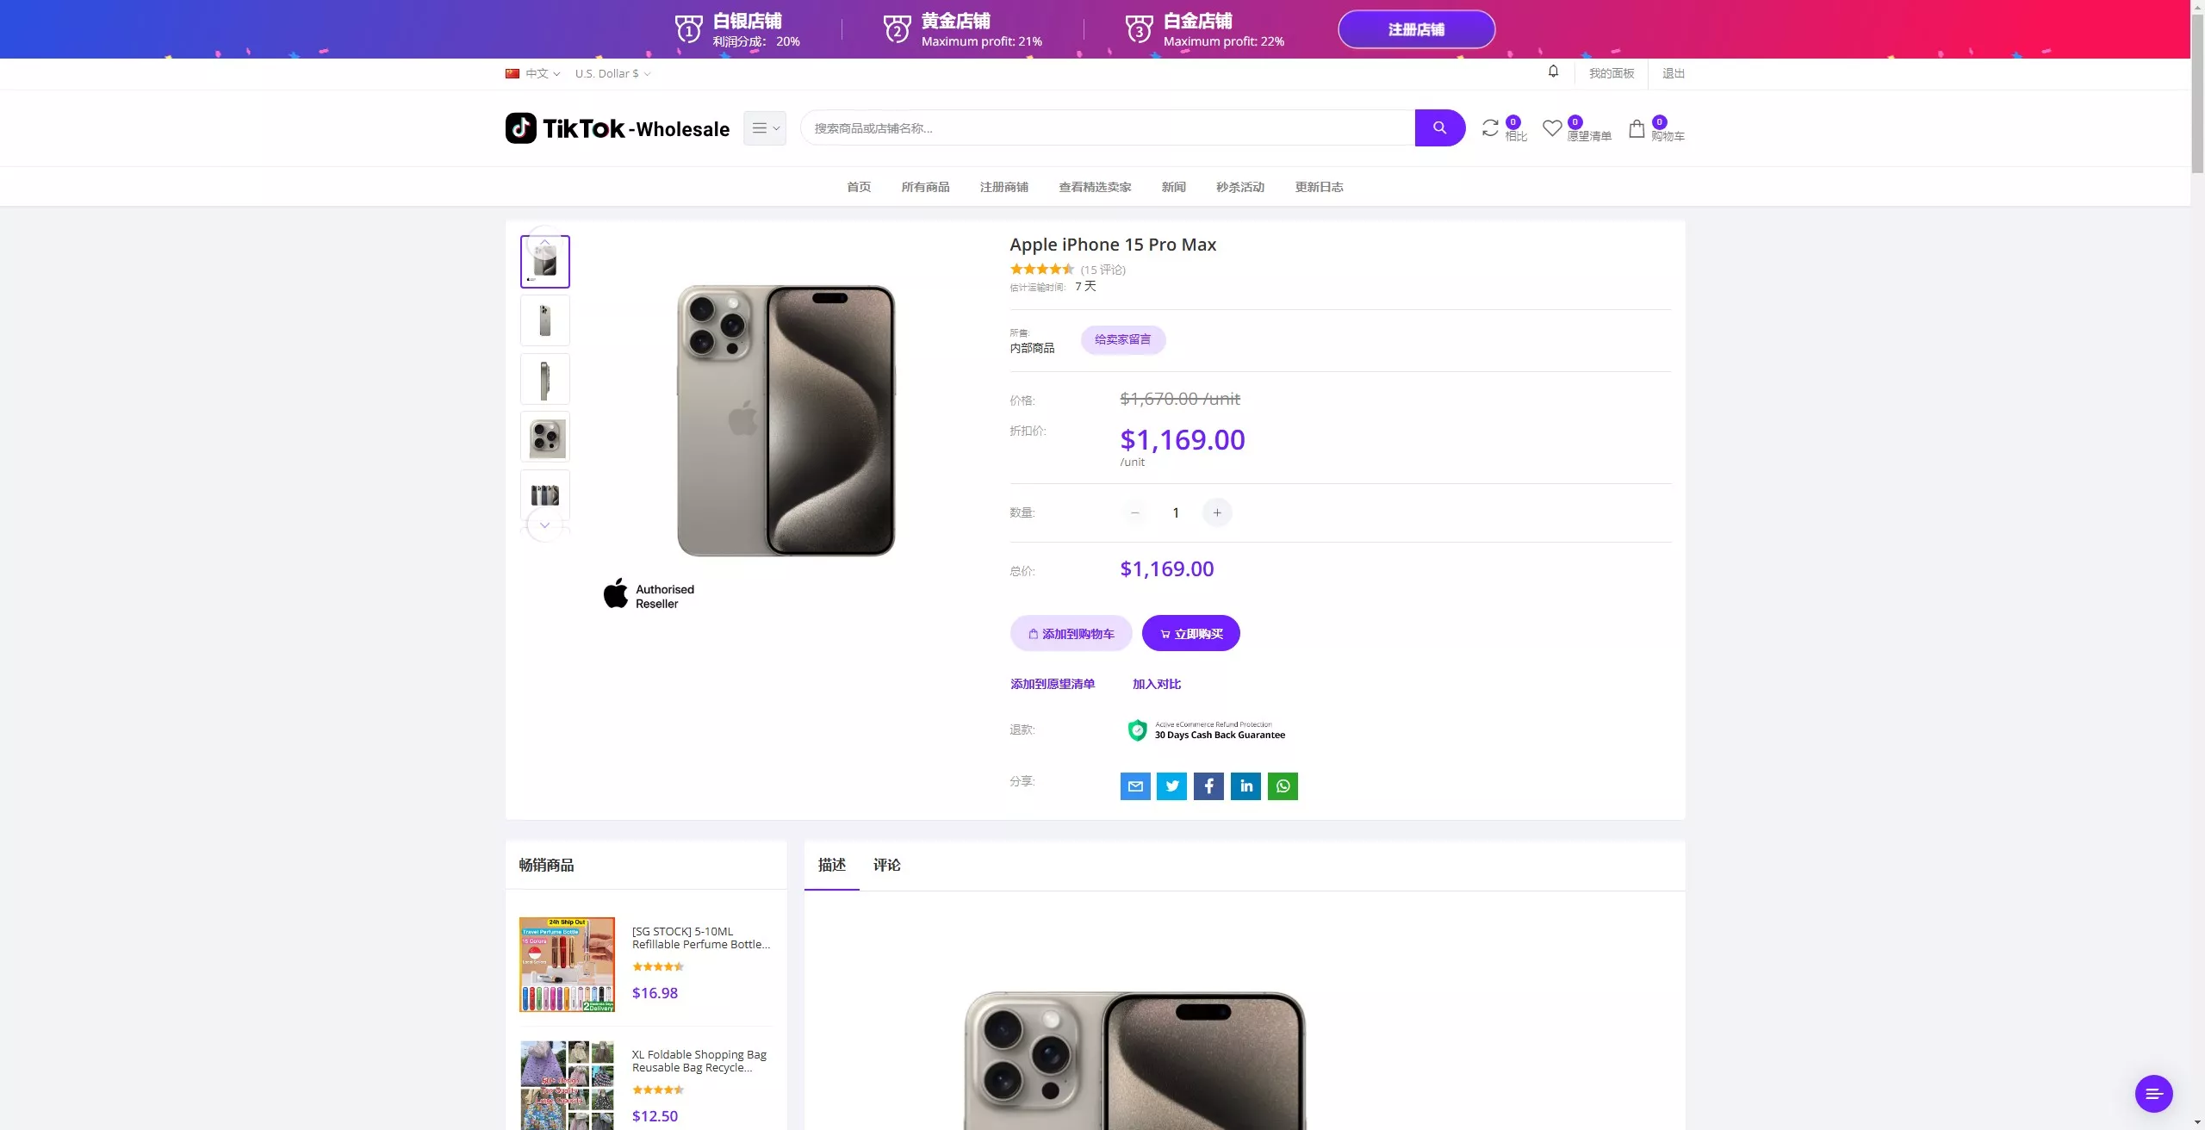Click the purple search magnifier button
Screen dimensions: 2205x1130
coord(1439,128)
